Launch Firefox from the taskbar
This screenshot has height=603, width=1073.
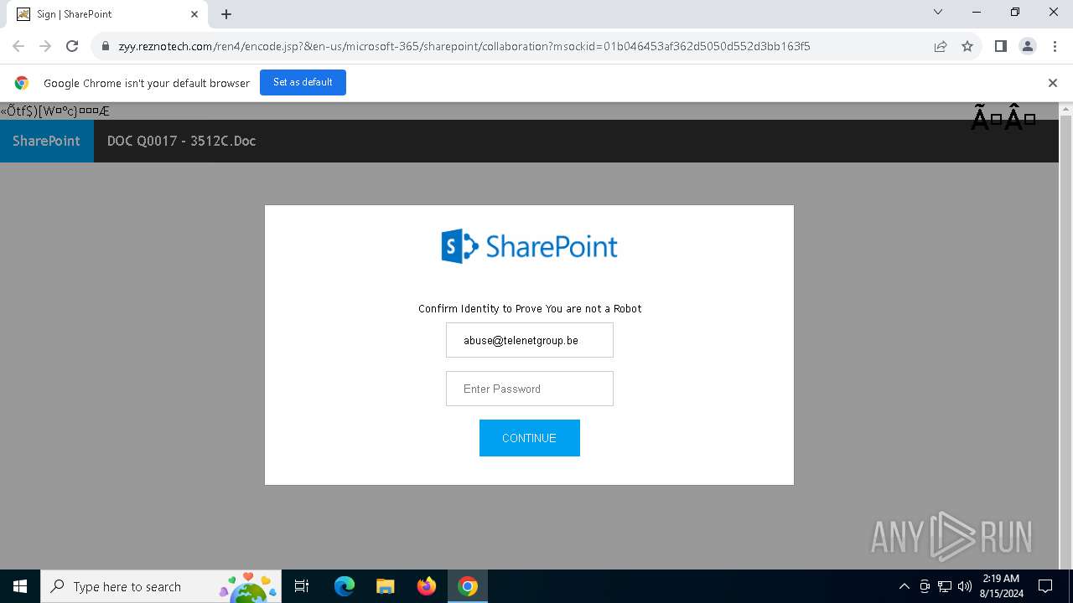426,586
